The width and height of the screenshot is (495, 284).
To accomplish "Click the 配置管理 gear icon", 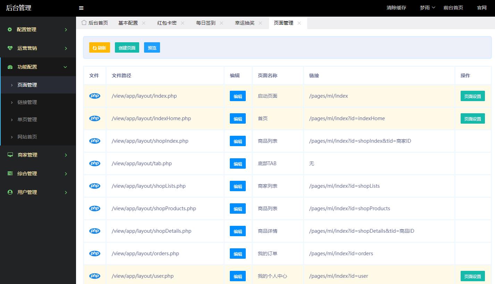I will coord(10,29).
